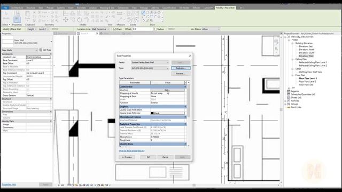Click the detail level icon in view control bar
Image resolution: width=342 pixels, height=192 pixels.
point(69,185)
